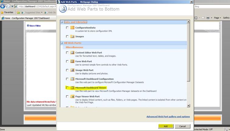Viewport: 230px width, 131px height.
Task: Check the ConfigurationData checkbox
Action: tap(67, 28)
